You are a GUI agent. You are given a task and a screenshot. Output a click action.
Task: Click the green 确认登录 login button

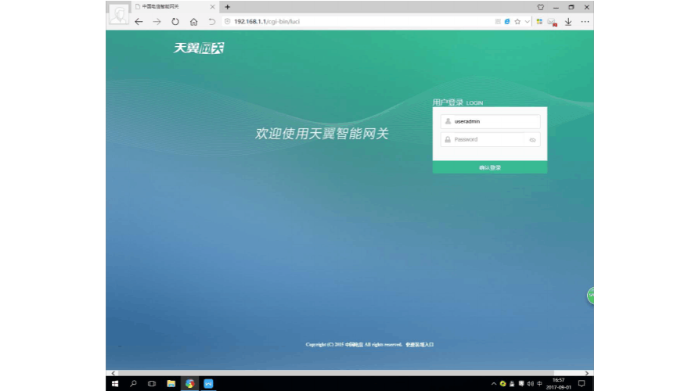coord(490,167)
